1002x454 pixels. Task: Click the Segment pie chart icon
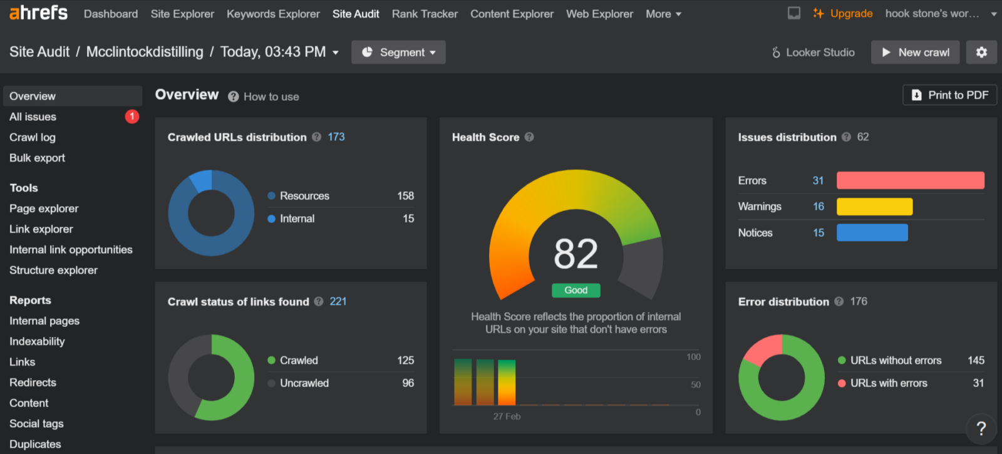[367, 52]
